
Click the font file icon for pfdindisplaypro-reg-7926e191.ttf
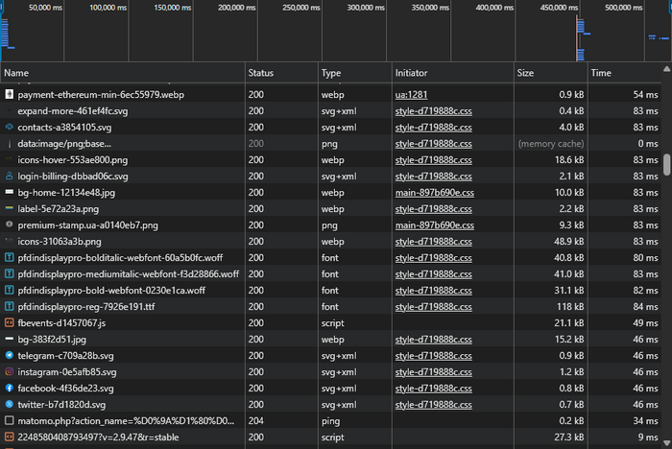[x=9, y=307]
